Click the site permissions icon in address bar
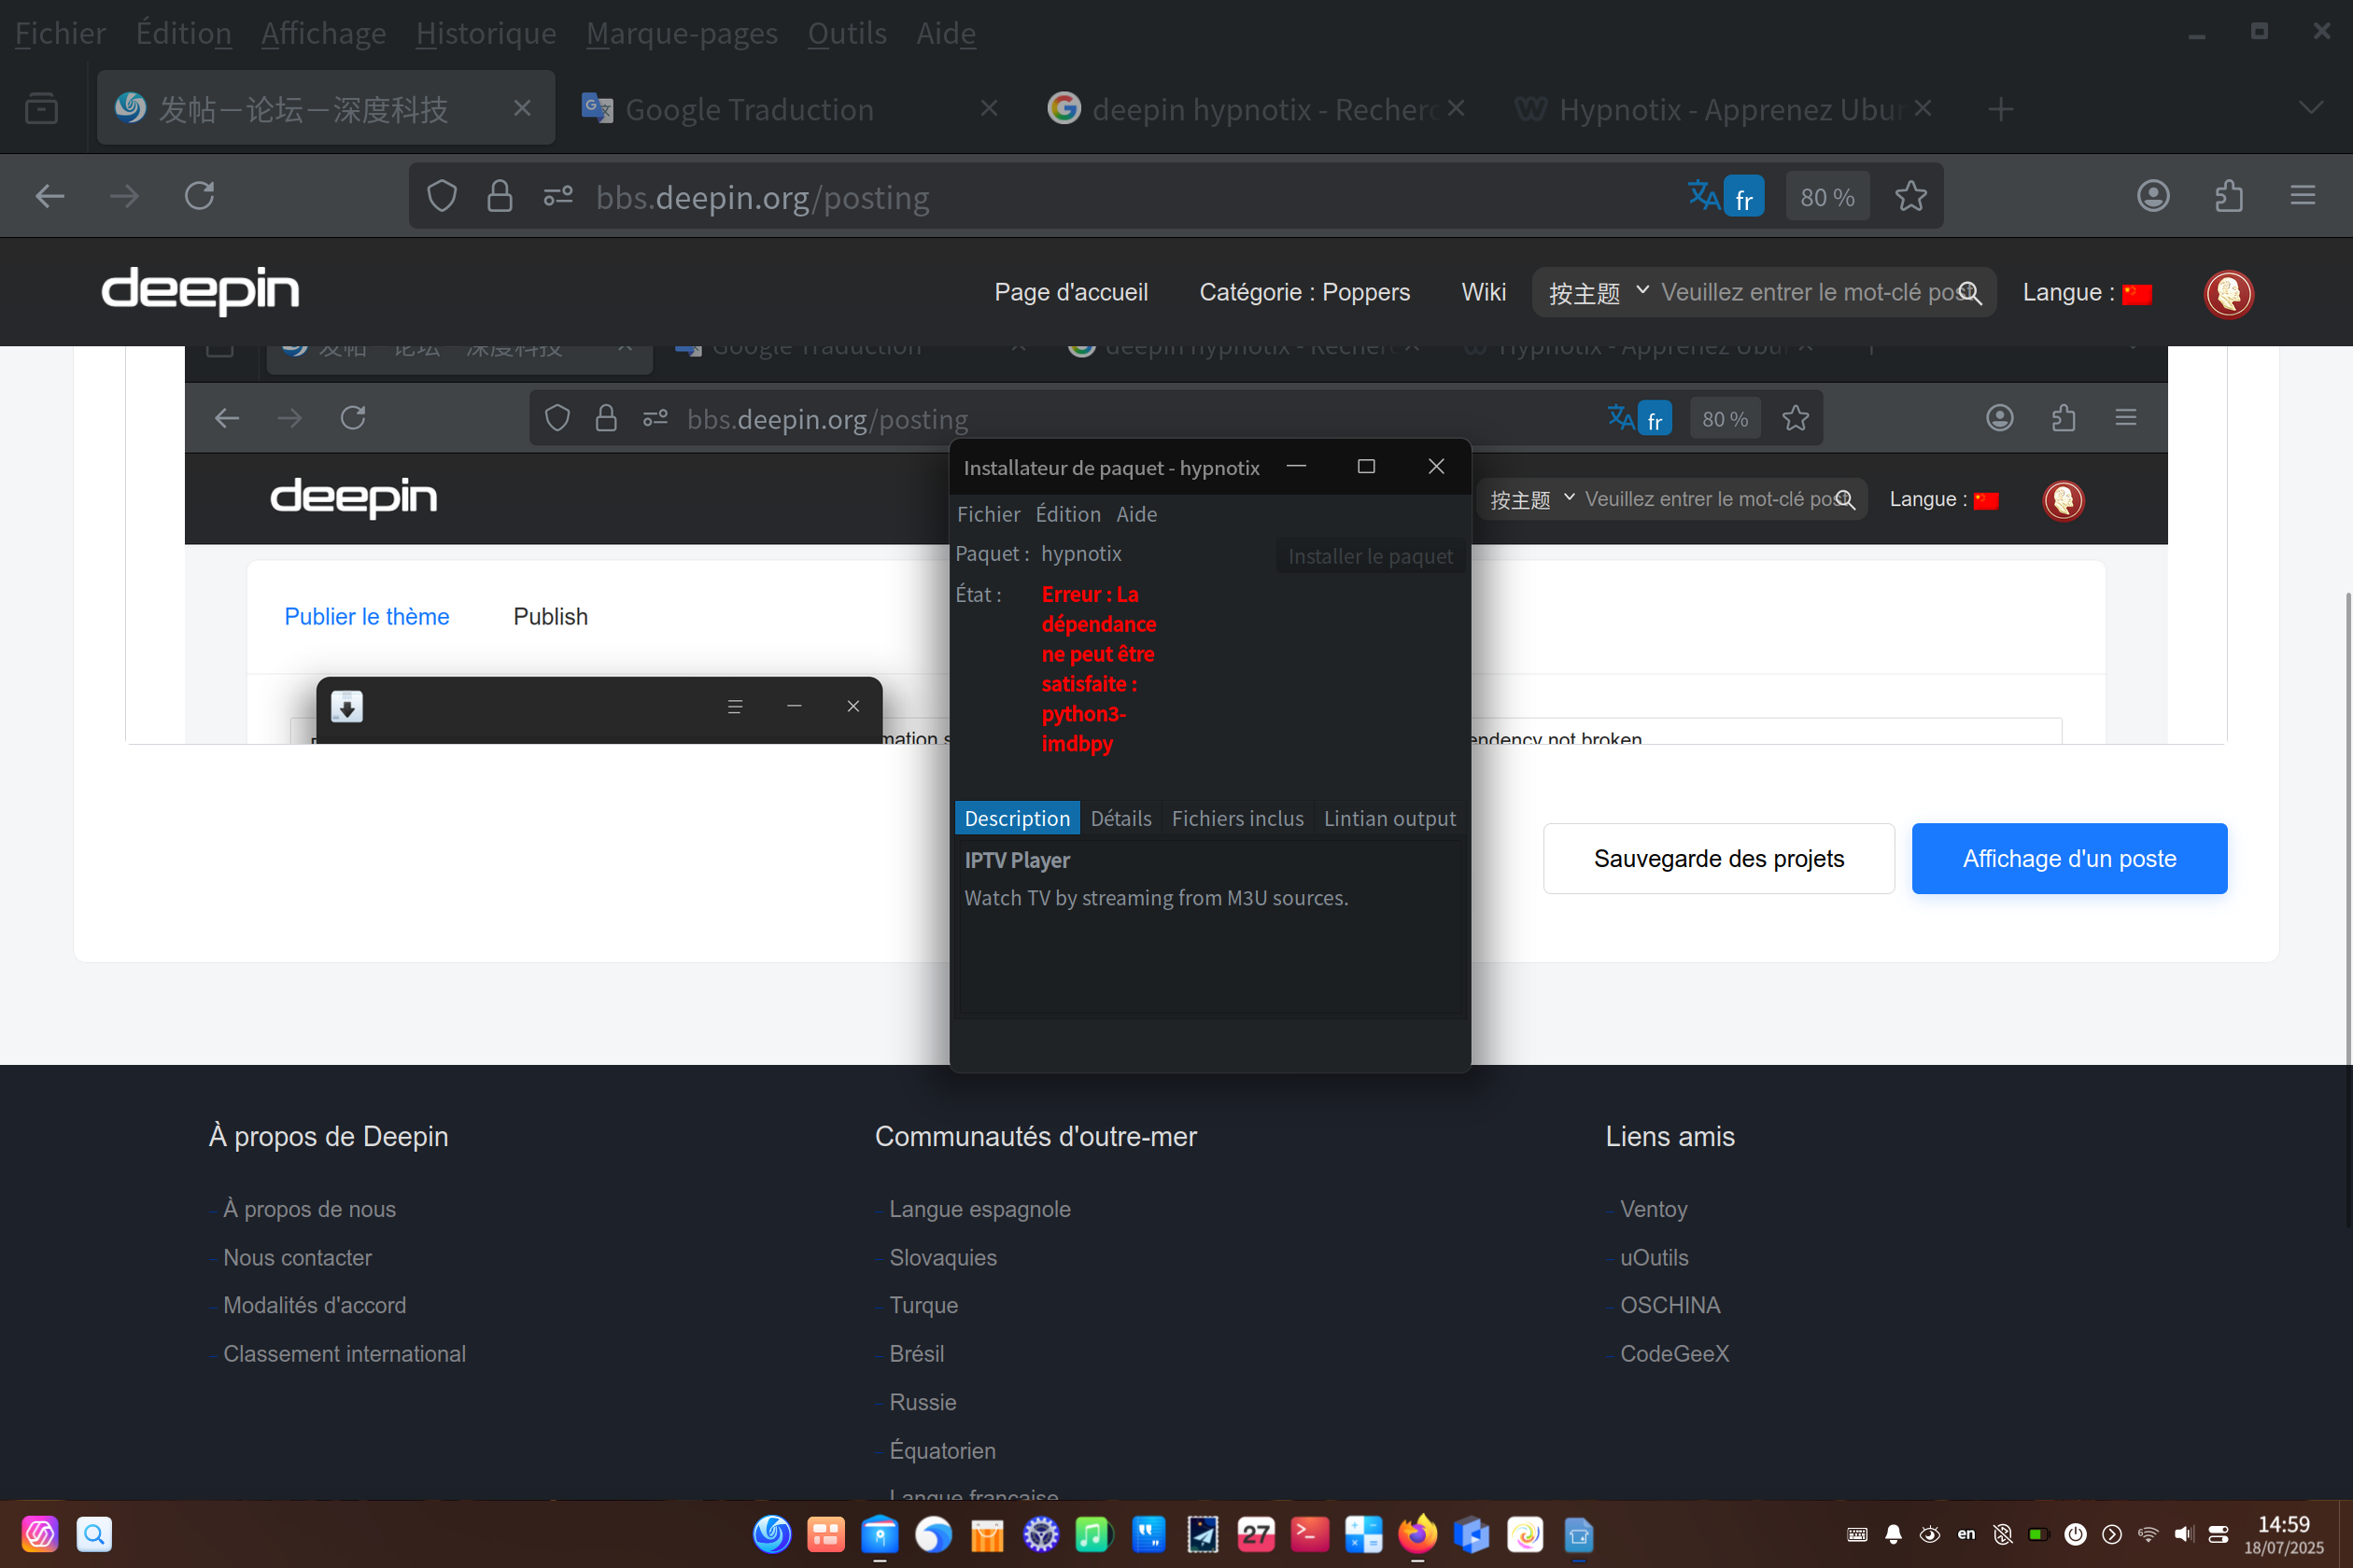The height and width of the screenshot is (1568, 2353). [558, 196]
